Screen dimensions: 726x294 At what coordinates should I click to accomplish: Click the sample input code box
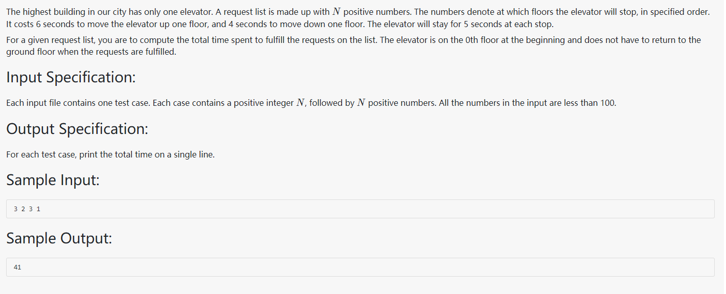360,209
